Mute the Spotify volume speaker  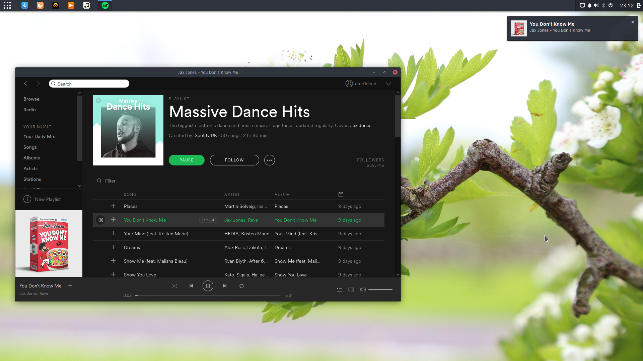tap(363, 289)
